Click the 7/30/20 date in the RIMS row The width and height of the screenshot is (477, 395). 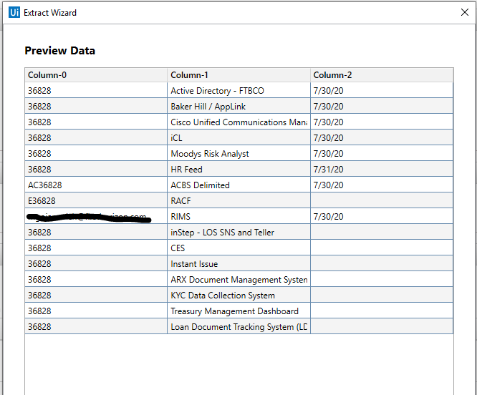click(382, 217)
